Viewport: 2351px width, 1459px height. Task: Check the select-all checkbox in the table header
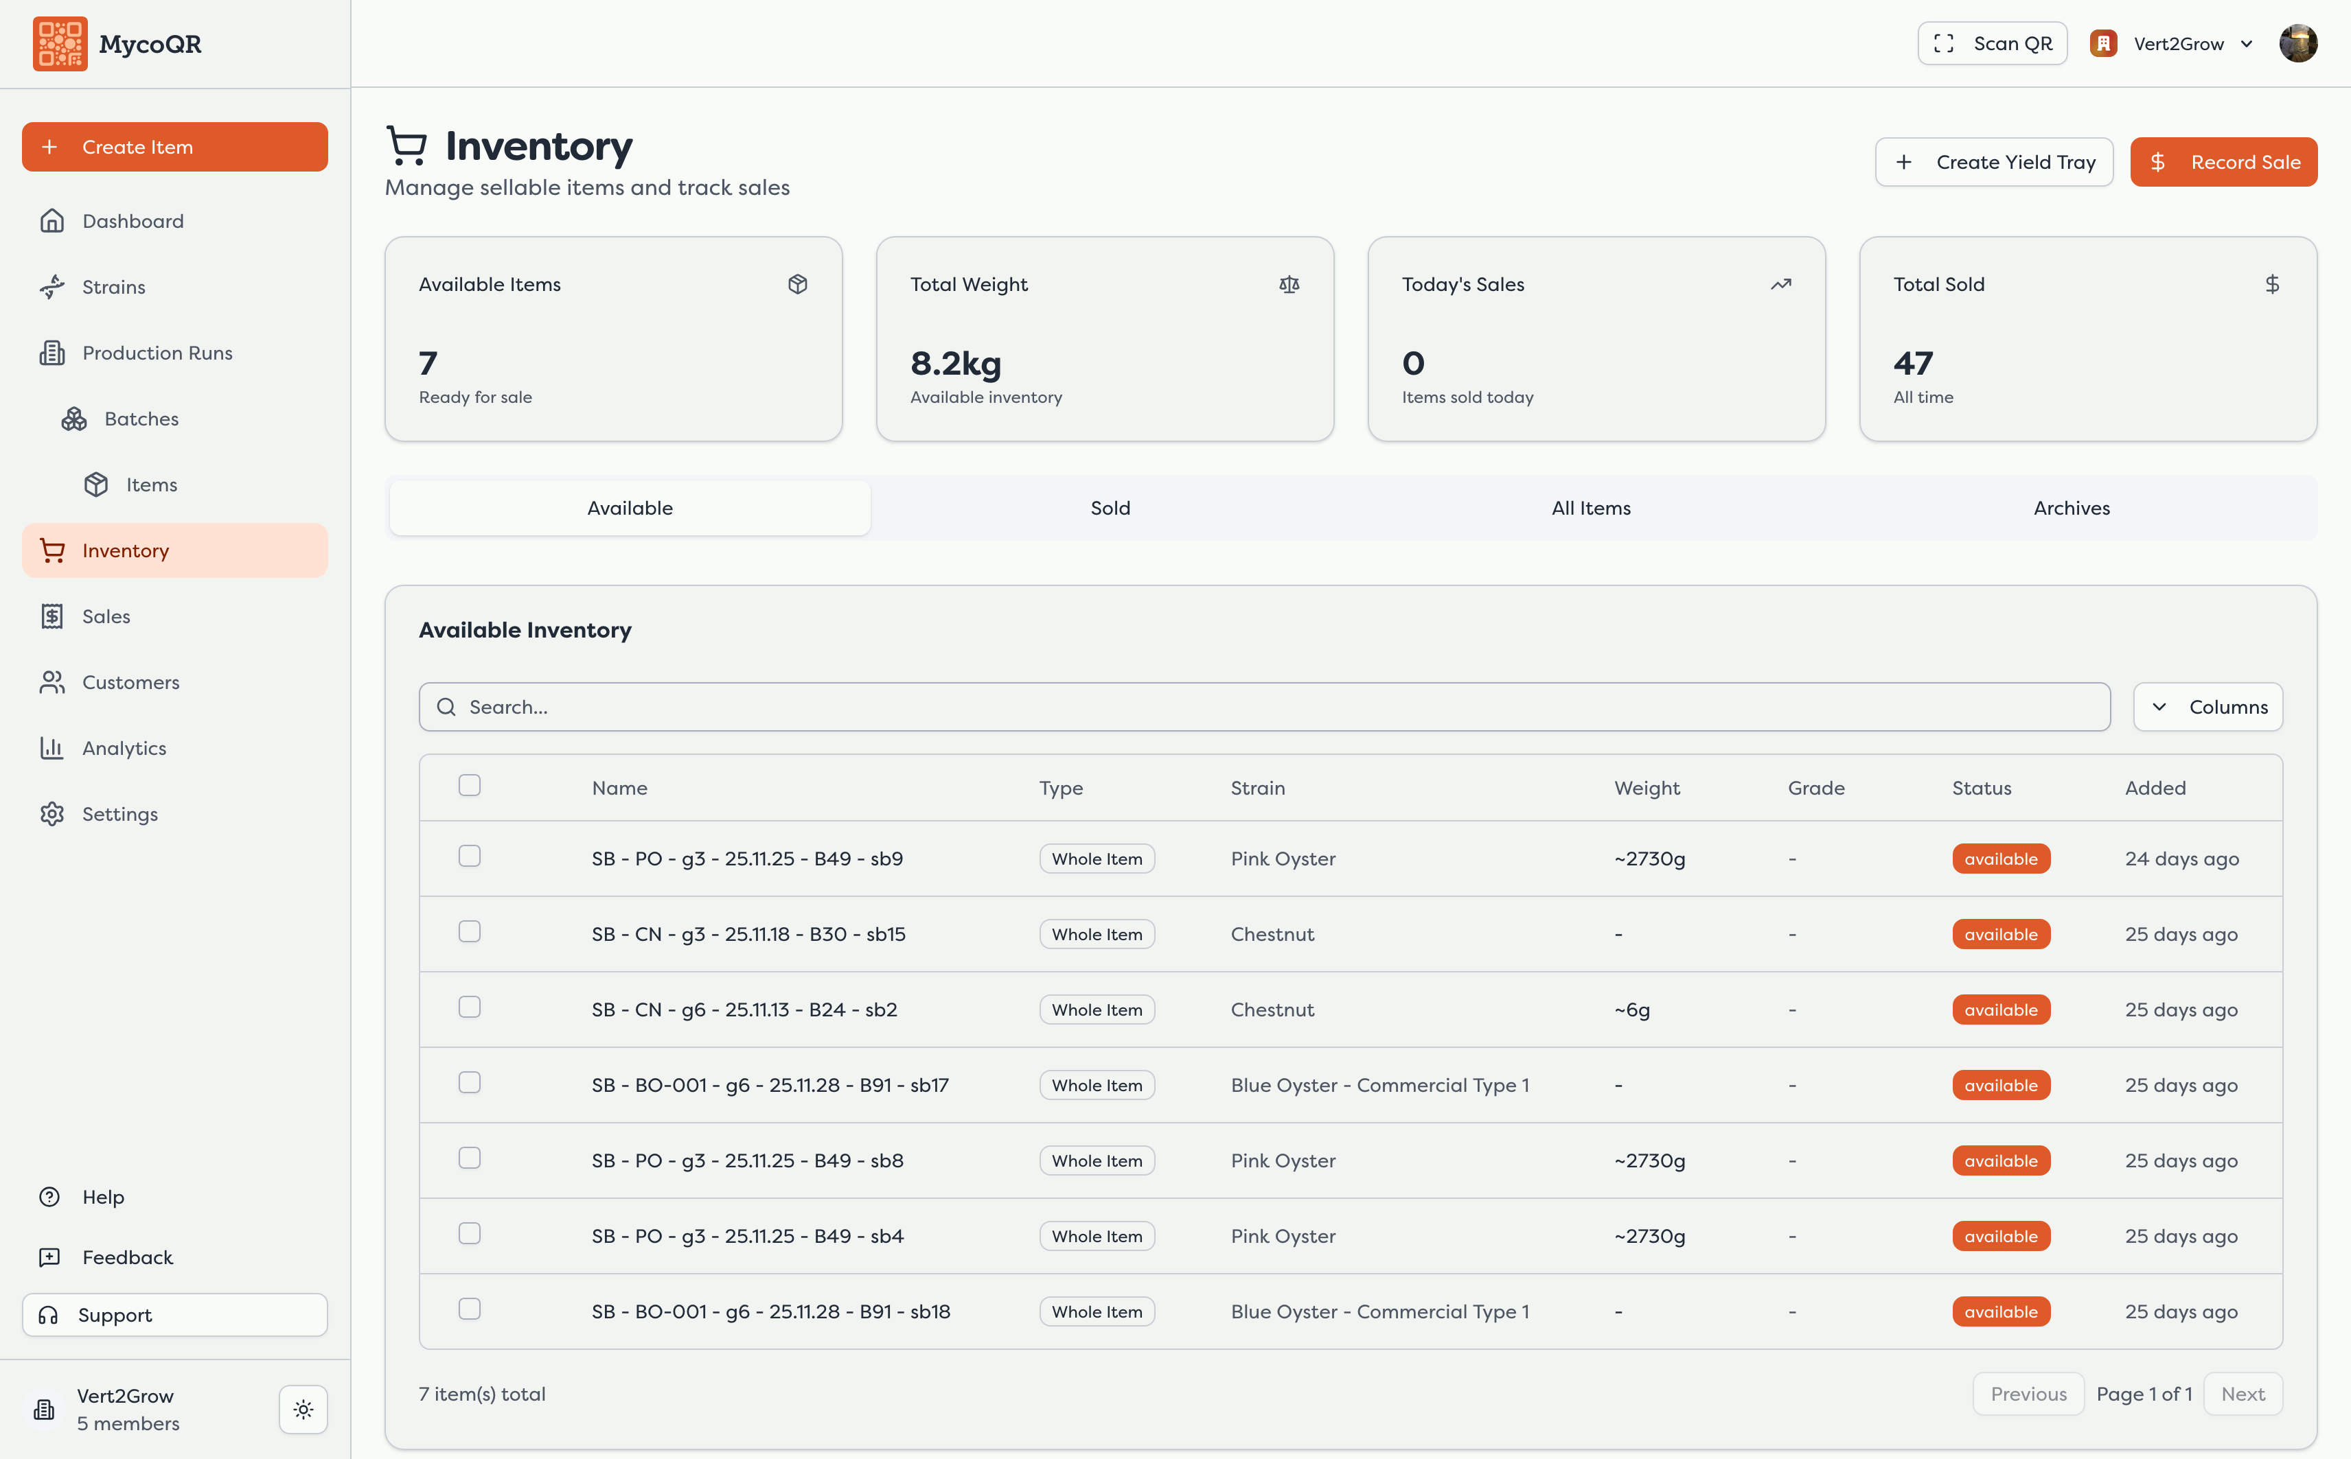pyautogui.click(x=469, y=786)
